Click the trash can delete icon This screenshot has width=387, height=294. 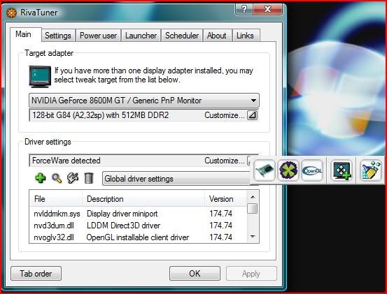point(89,178)
